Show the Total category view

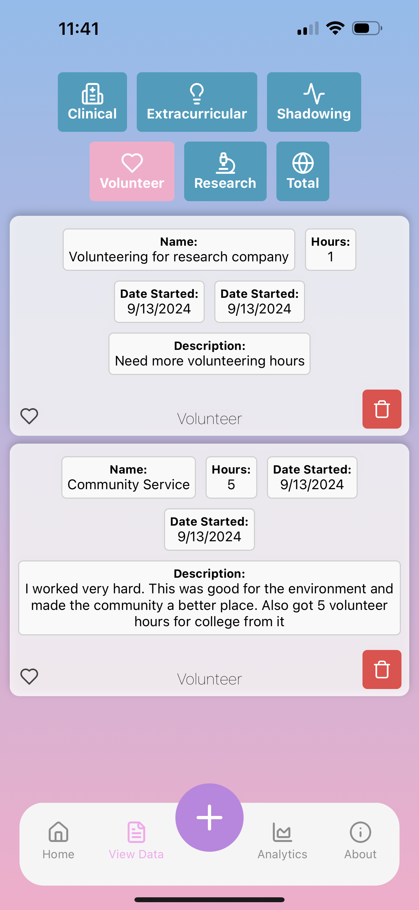point(303,171)
